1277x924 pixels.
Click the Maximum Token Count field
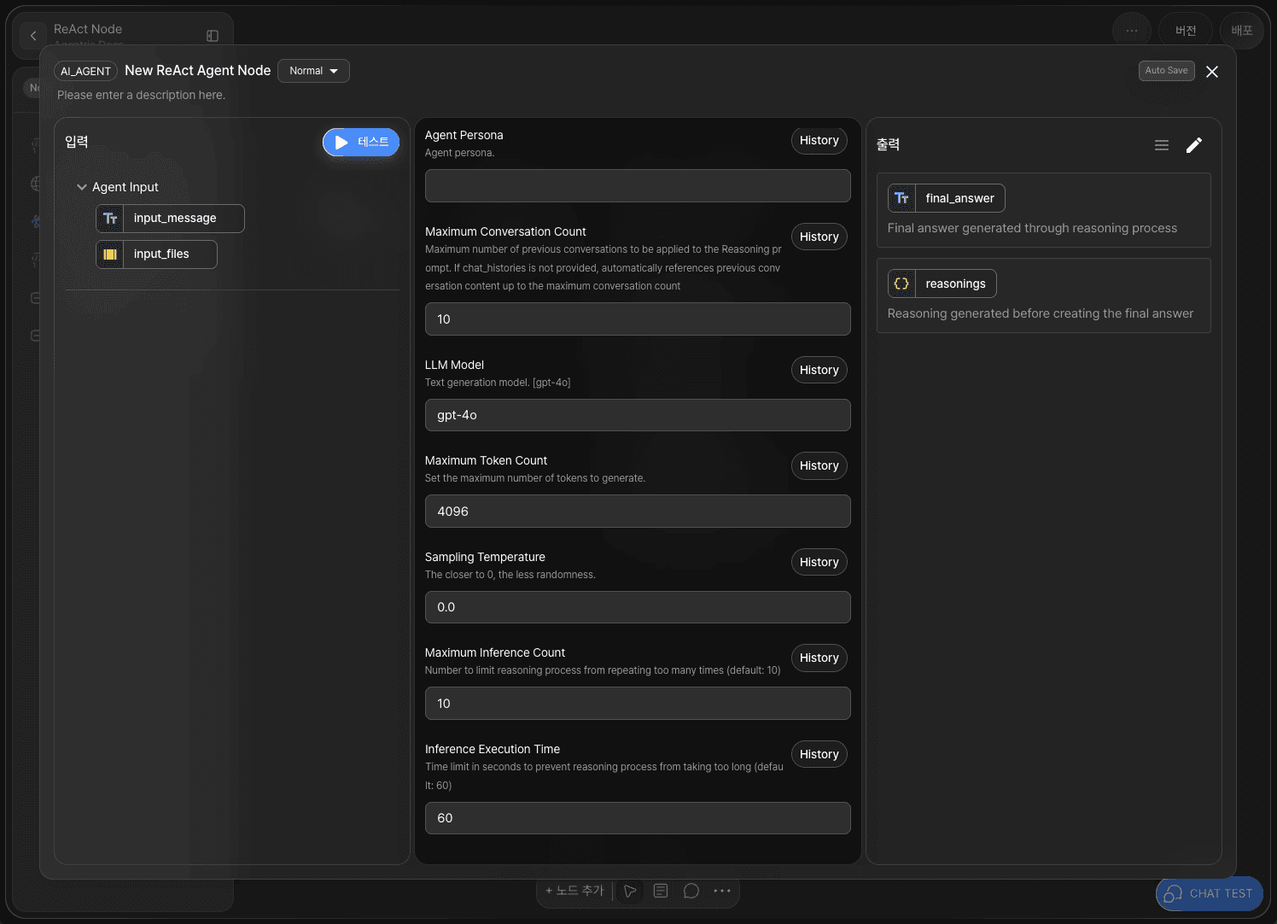point(638,512)
